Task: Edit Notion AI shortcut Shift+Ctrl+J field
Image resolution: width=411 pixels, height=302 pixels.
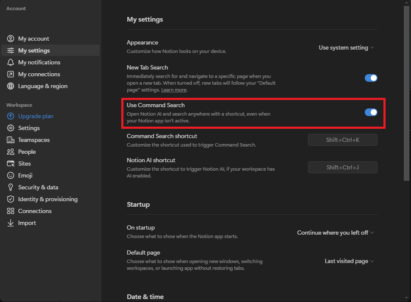Action: coord(343,167)
